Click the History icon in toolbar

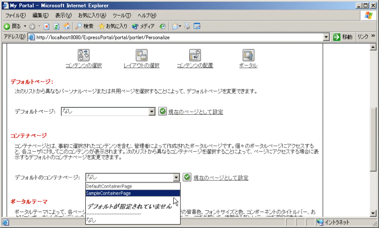163,27
